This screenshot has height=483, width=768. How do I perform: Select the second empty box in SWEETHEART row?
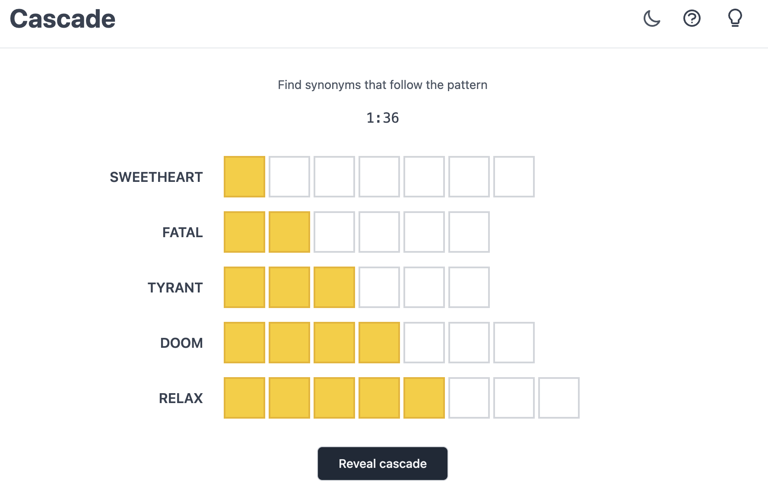click(334, 177)
